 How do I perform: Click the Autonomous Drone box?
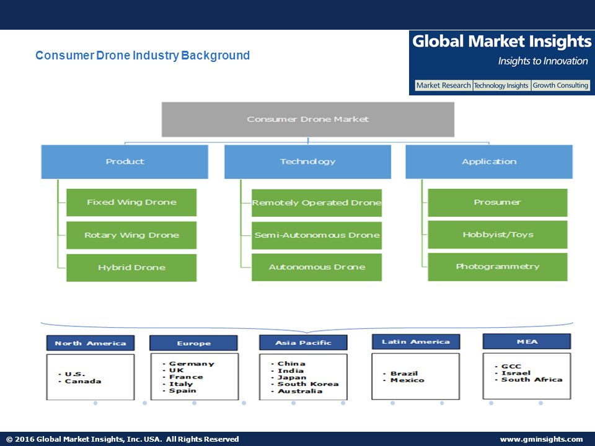(x=317, y=268)
